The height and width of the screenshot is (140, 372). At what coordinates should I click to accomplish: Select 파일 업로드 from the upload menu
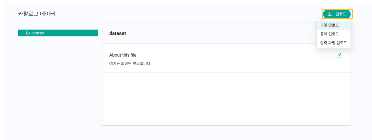pyautogui.click(x=330, y=25)
